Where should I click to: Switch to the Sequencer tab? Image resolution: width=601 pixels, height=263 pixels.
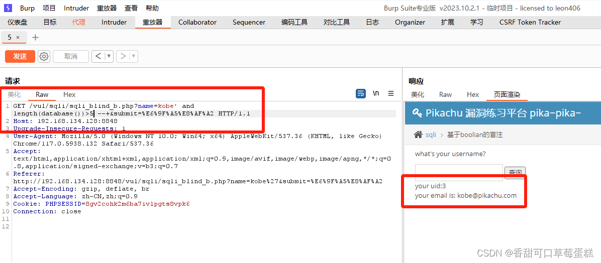(249, 22)
